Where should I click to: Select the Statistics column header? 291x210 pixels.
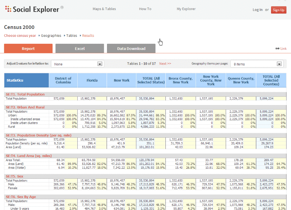point(26,80)
